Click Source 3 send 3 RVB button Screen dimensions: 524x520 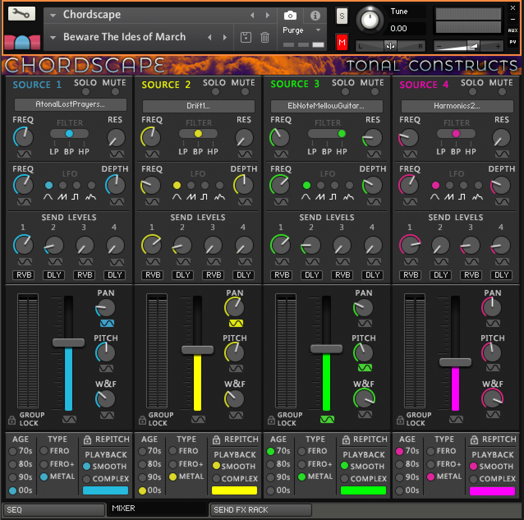[x=342, y=275]
